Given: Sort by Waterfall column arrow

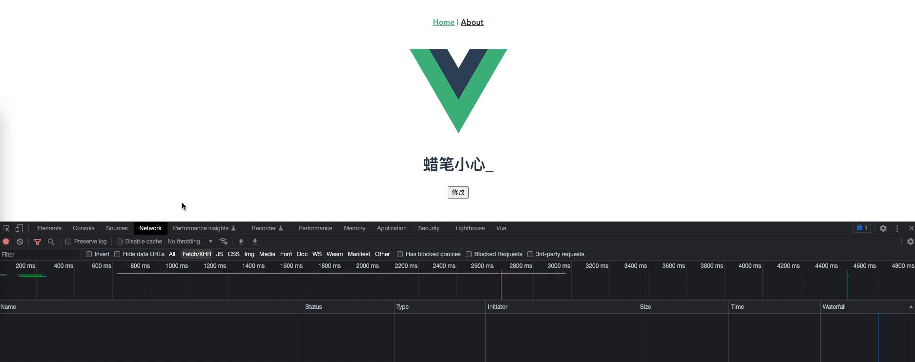Looking at the screenshot, I should click(911, 307).
